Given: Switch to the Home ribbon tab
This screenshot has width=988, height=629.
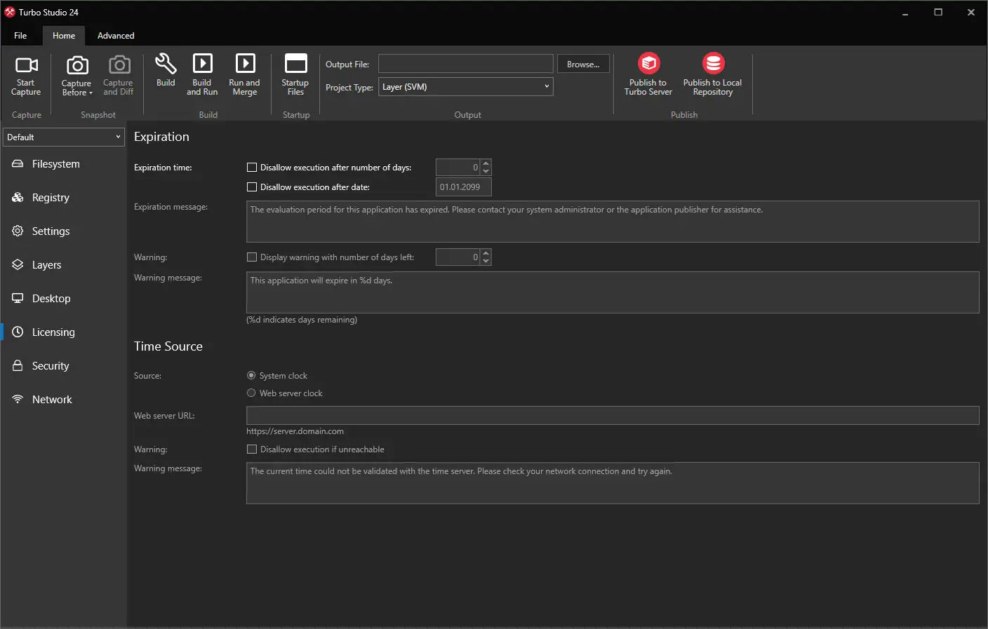Looking at the screenshot, I should [x=64, y=36].
